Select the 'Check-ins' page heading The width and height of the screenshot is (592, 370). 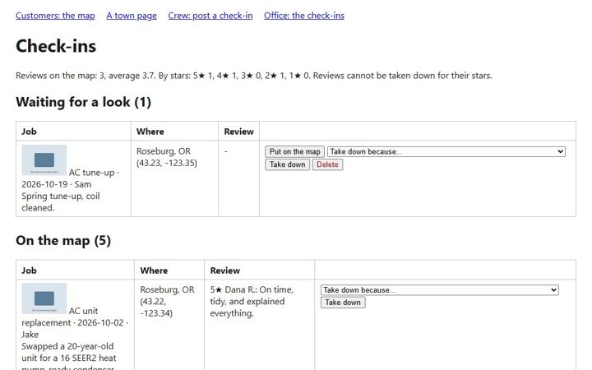click(56, 46)
